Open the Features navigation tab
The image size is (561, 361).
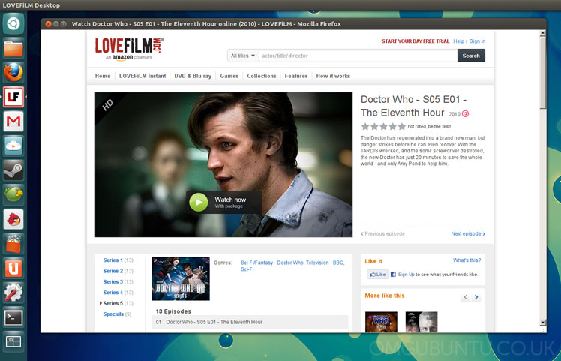pos(296,76)
